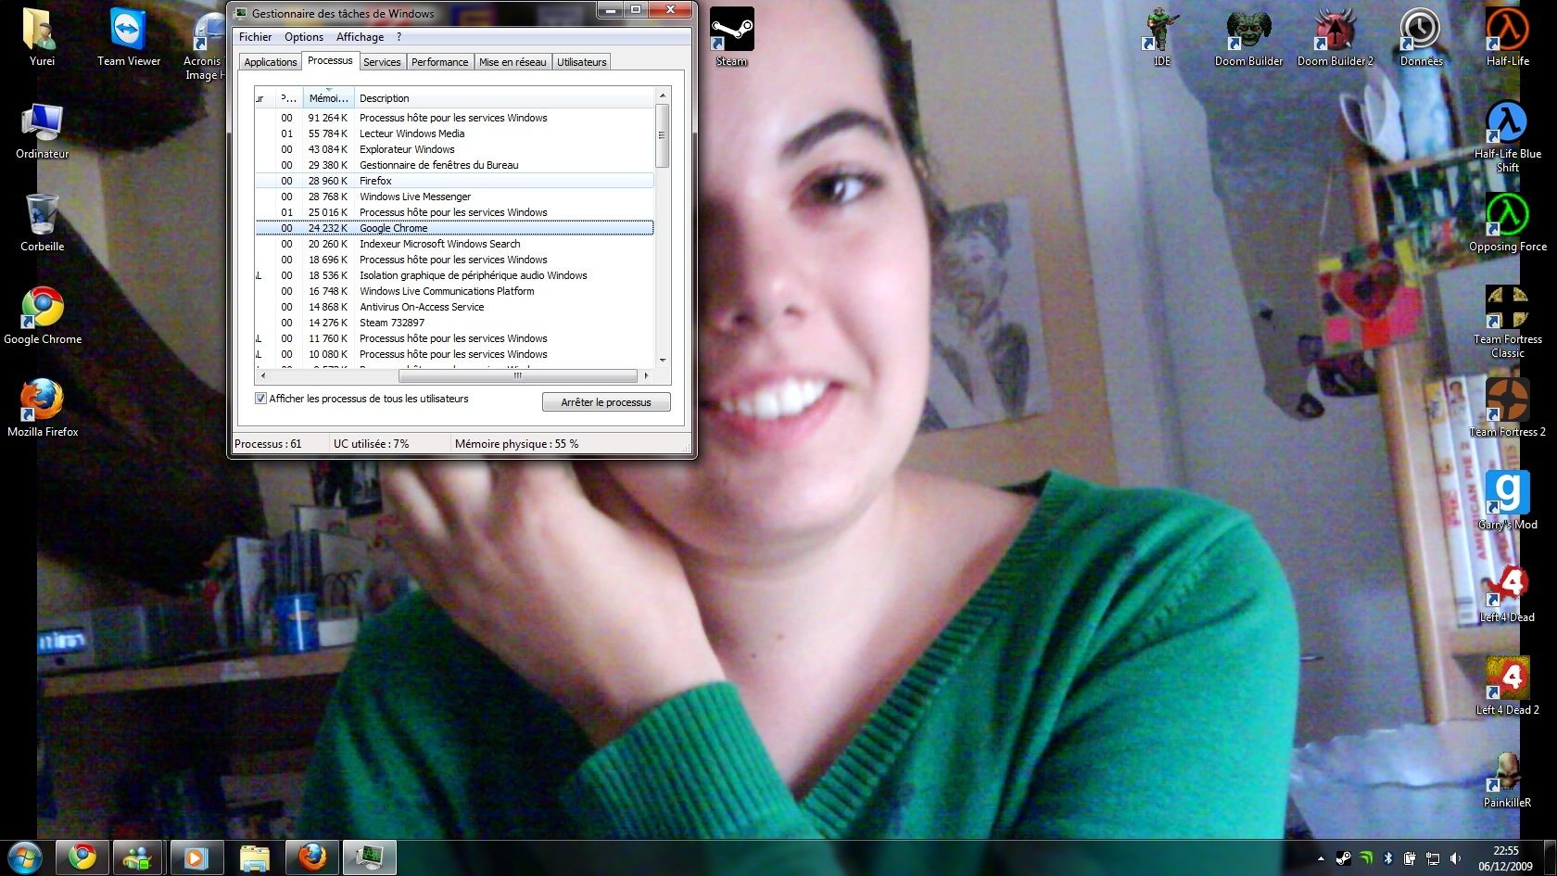
Task: Toggle 'Afficher les processus de tous les utilisateurs'
Action: [260, 399]
